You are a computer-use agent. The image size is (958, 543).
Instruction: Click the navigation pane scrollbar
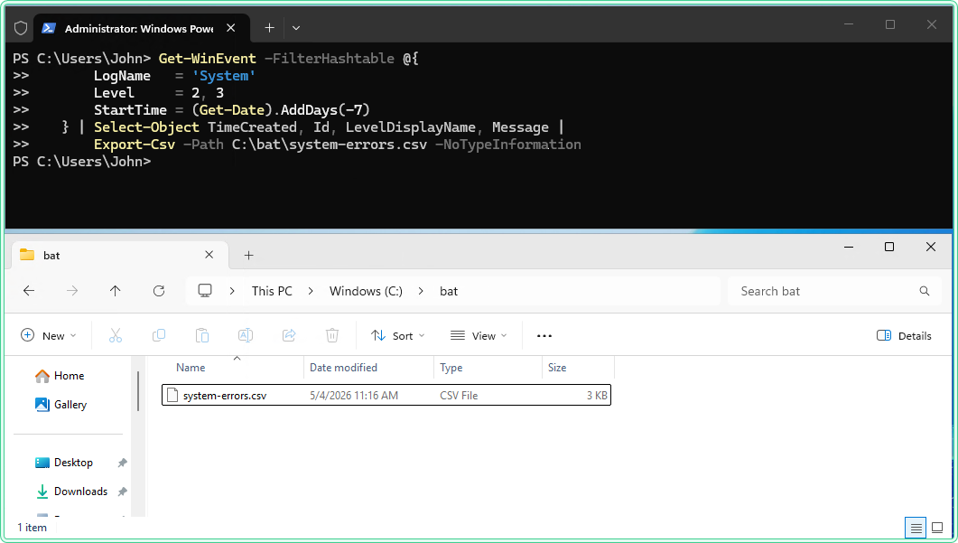[x=139, y=391]
